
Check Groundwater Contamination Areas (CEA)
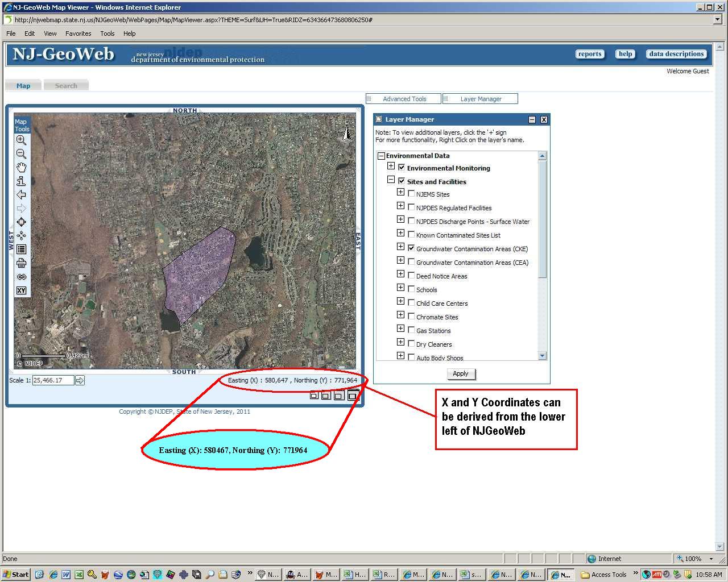(411, 262)
